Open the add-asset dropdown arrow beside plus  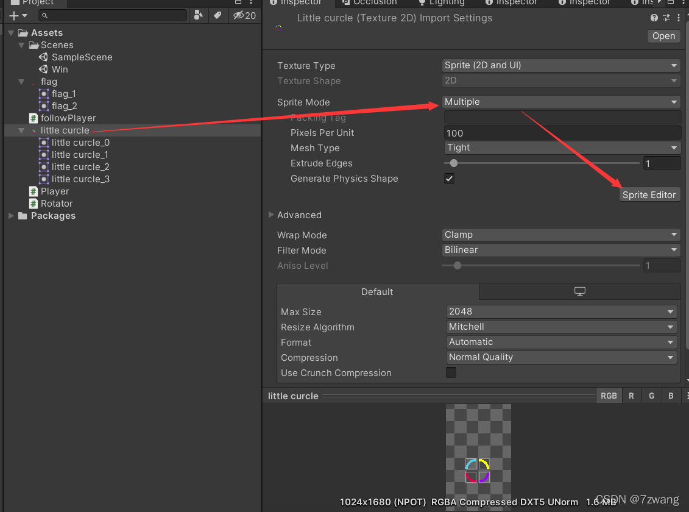(x=24, y=16)
